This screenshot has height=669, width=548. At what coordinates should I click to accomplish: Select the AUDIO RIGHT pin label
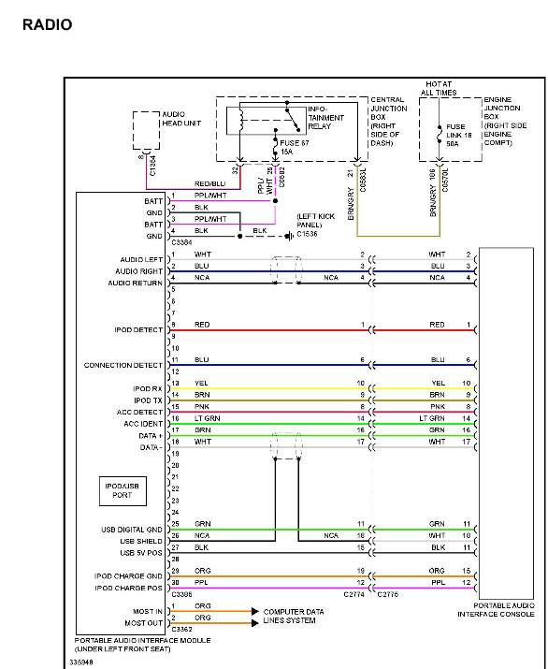(x=138, y=271)
